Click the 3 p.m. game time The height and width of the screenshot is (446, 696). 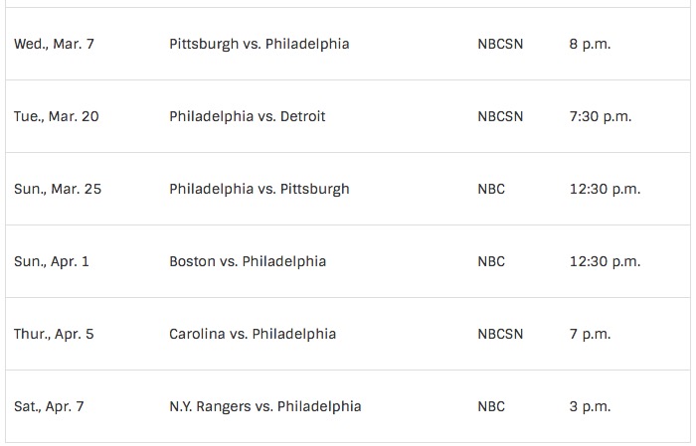tap(590, 406)
